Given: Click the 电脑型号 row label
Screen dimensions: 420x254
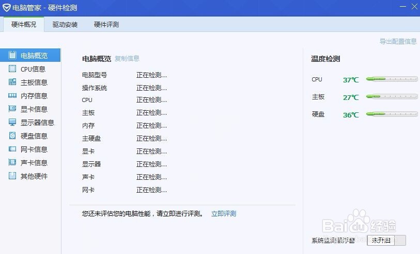Looking at the screenshot, I should pyautogui.click(x=95, y=75).
